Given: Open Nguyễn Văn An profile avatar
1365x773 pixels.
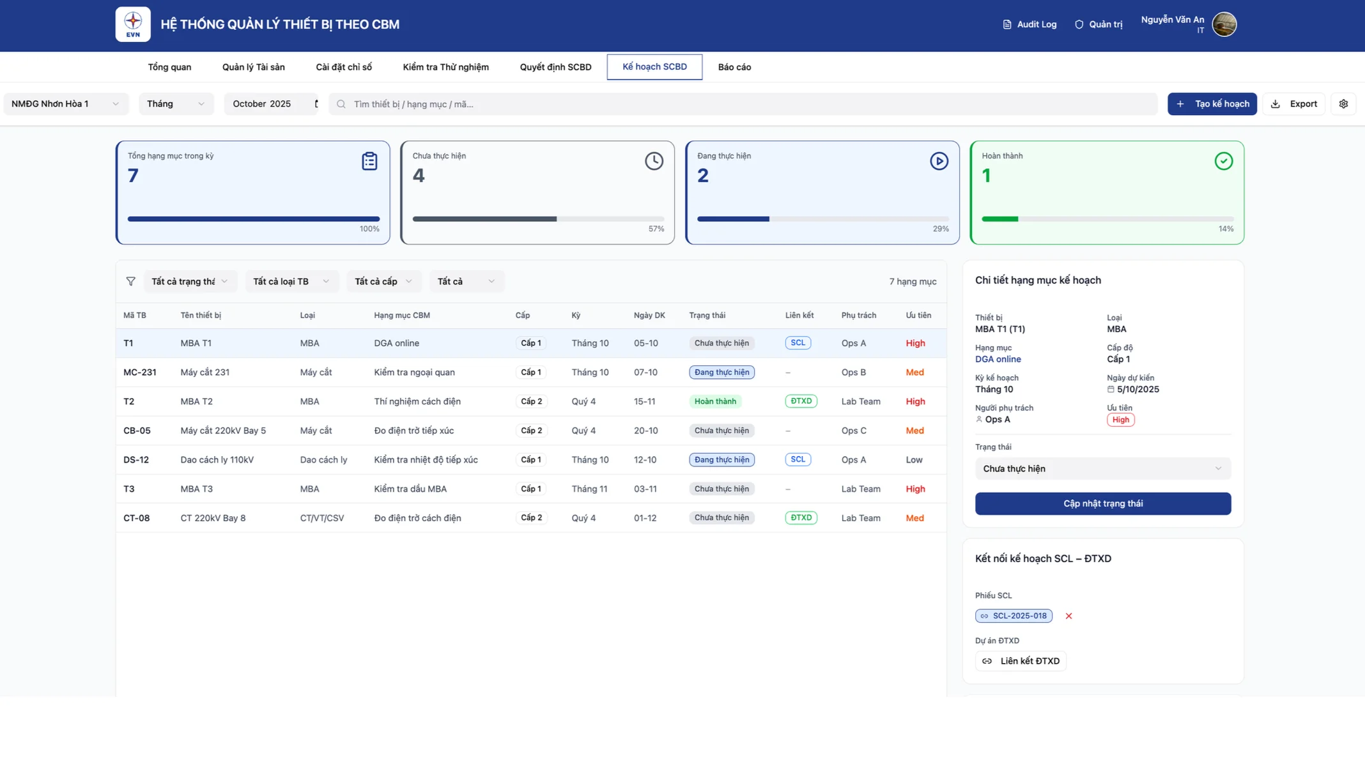Looking at the screenshot, I should [x=1224, y=24].
